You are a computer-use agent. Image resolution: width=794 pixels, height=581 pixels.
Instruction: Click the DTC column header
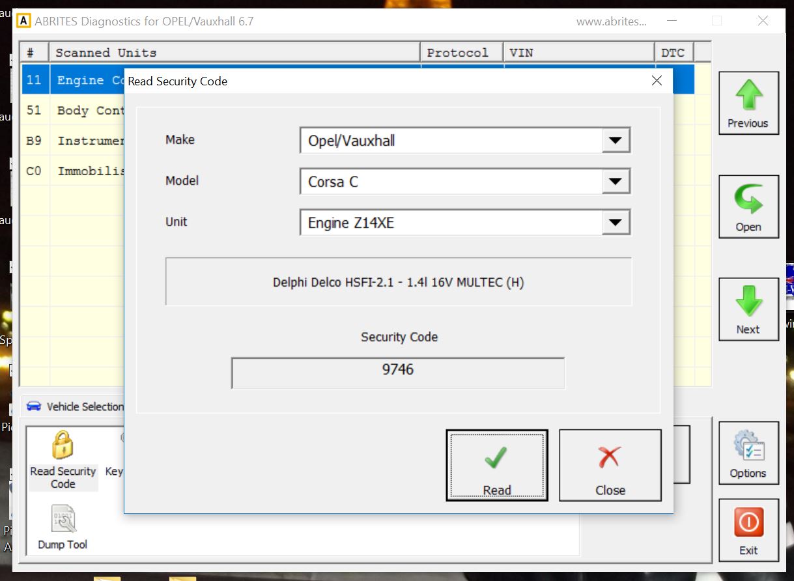point(674,53)
